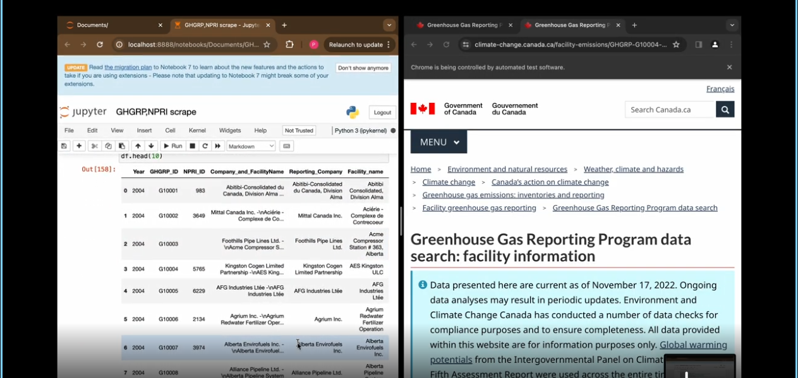Click the Jupyter logo

83,112
